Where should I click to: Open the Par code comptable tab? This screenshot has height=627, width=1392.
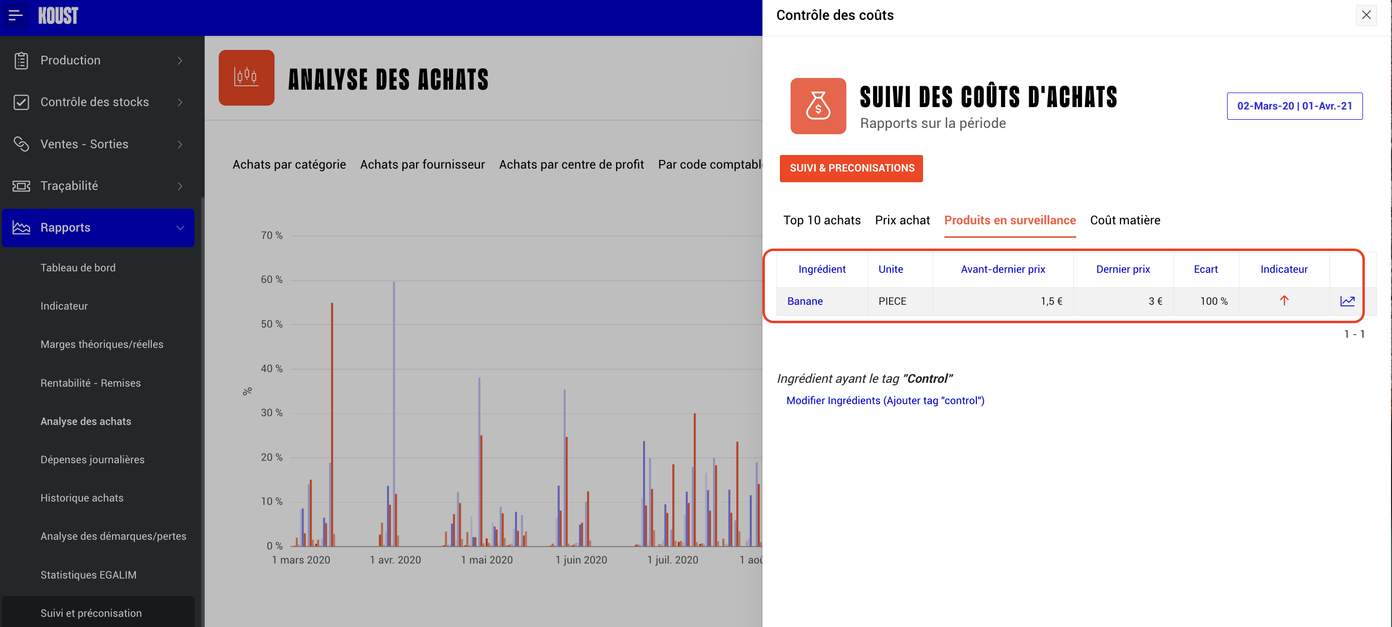(x=710, y=165)
